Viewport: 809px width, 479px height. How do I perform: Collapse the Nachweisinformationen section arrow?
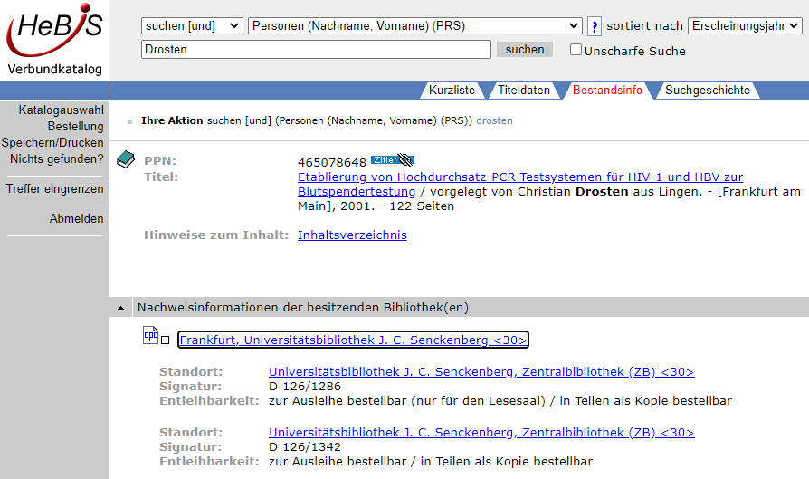(121, 308)
